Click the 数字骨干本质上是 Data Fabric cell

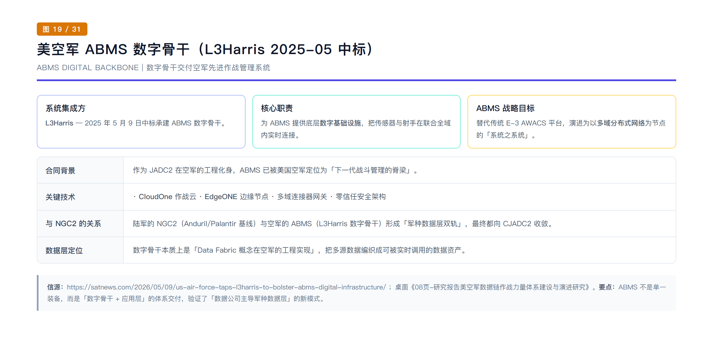pos(399,250)
